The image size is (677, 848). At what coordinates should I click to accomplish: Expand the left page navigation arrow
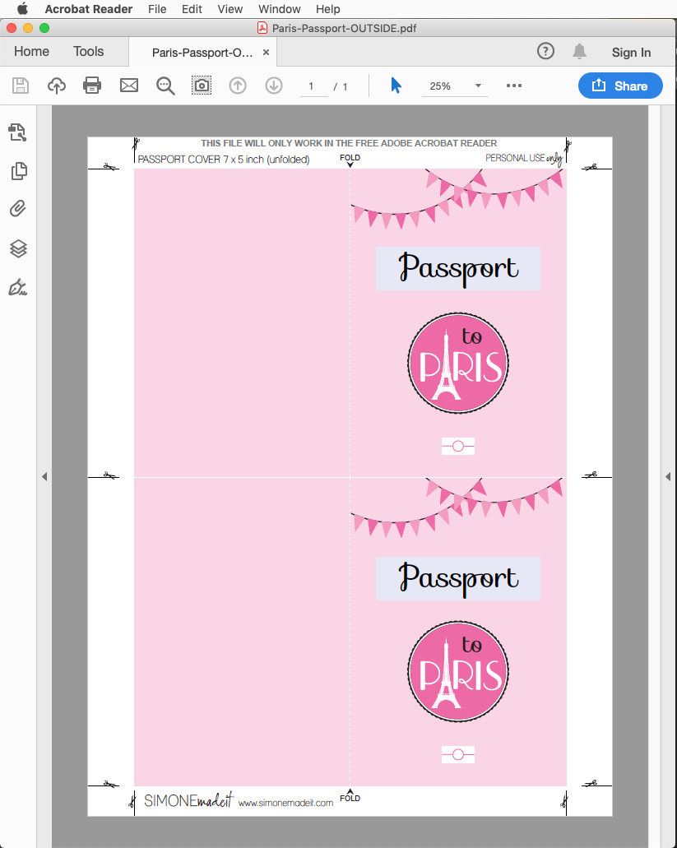click(x=45, y=475)
